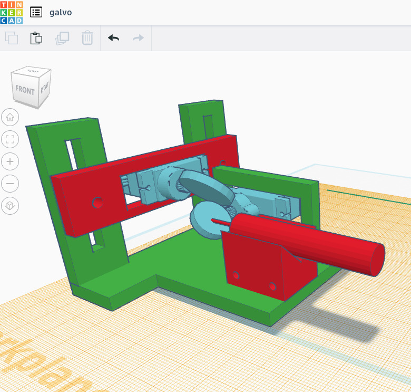Open the Tinkercad logo home link
The width and height of the screenshot is (411, 392).
(12, 12)
